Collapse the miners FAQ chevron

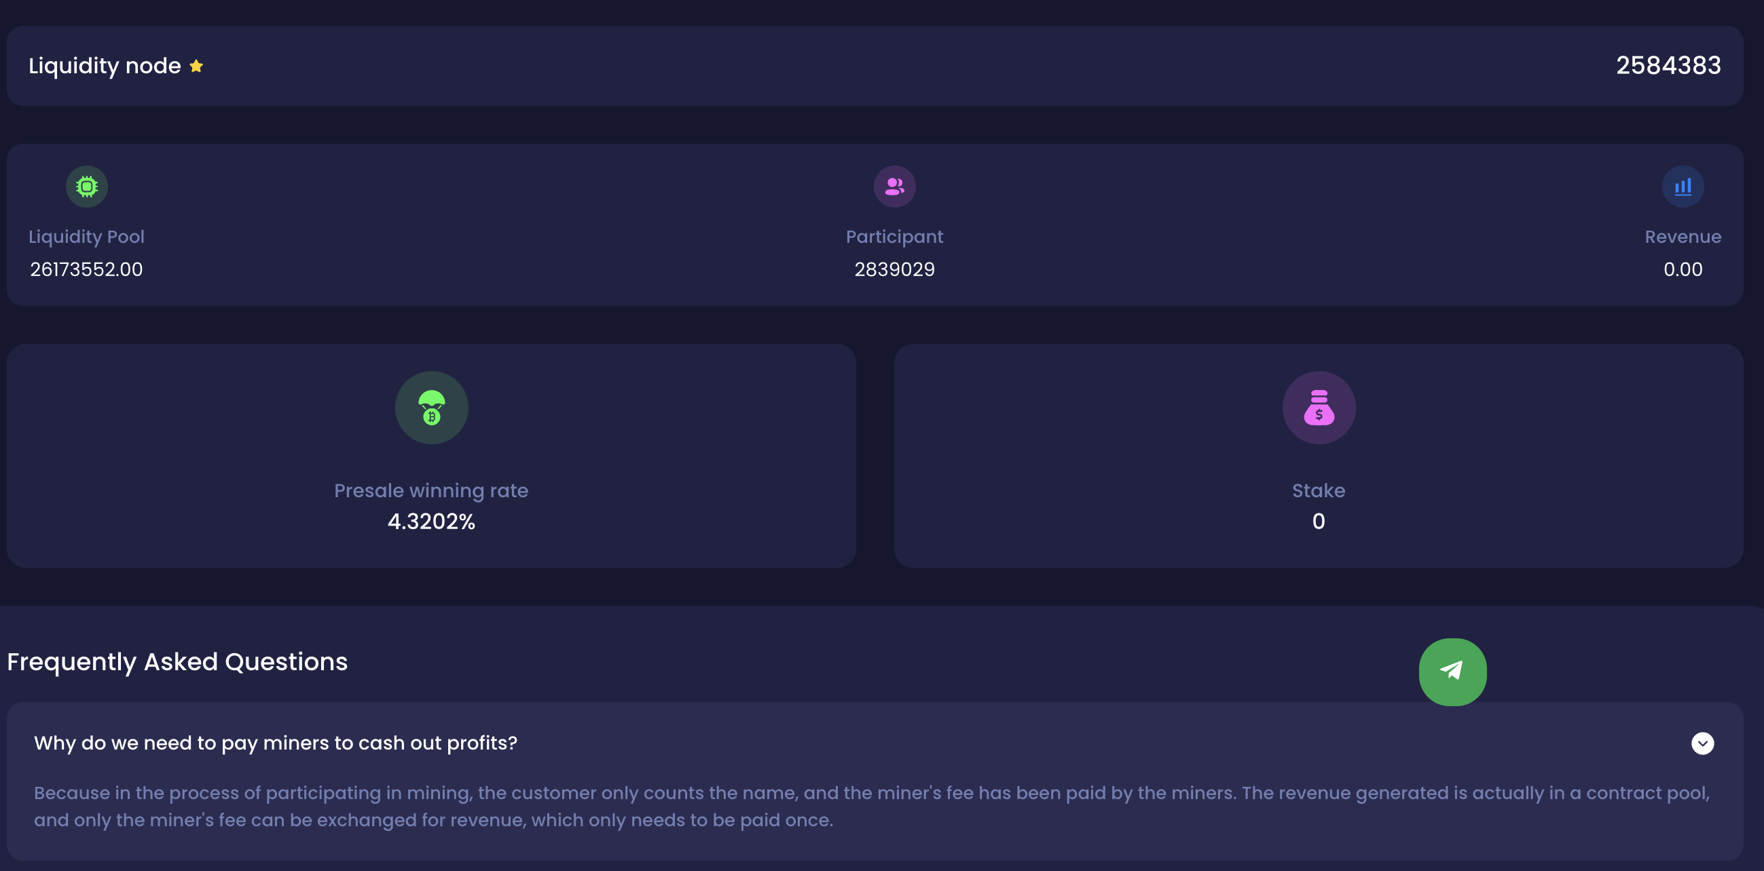pos(1702,743)
